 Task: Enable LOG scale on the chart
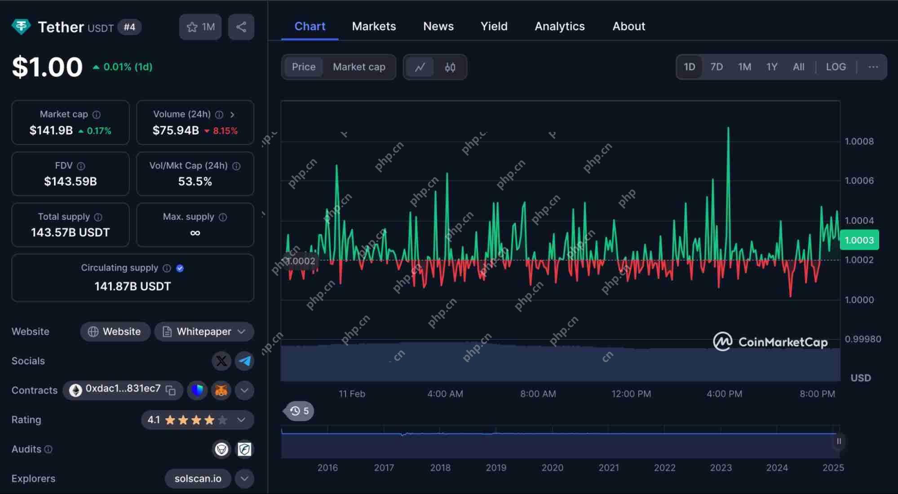coord(835,66)
